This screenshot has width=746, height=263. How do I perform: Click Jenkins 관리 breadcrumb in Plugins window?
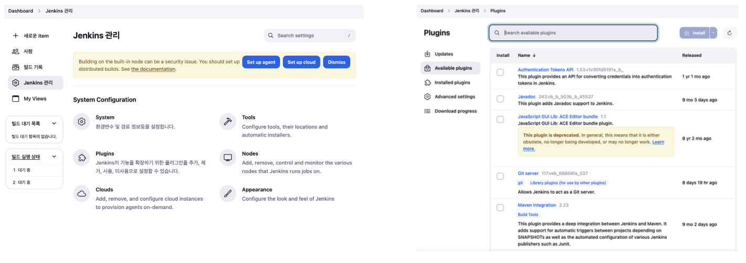coord(467,10)
